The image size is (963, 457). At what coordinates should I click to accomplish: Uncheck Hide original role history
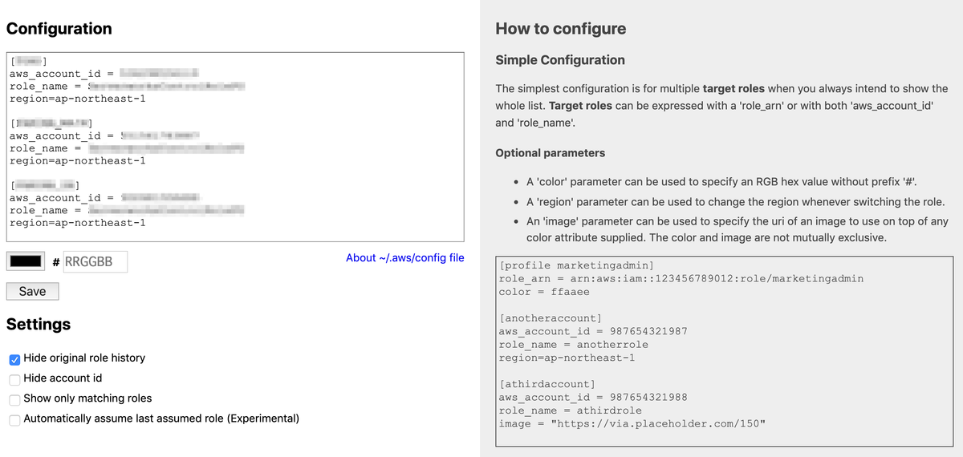15,358
